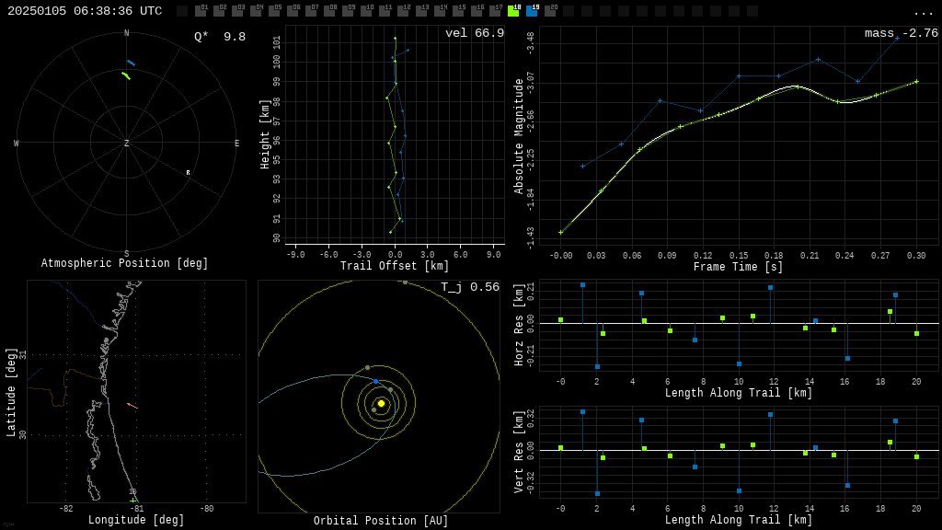Open the three-dot menu at top right
The height and width of the screenshot is (530, 942).
click(x=923, y=12)
